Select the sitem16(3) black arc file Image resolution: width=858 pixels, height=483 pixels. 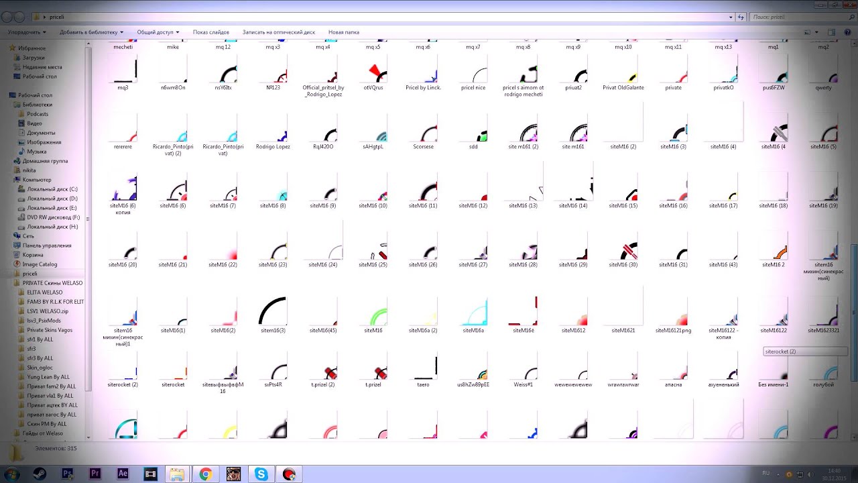[273, 315]
